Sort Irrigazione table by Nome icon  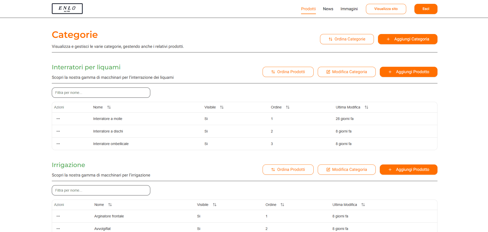point(110,205)
